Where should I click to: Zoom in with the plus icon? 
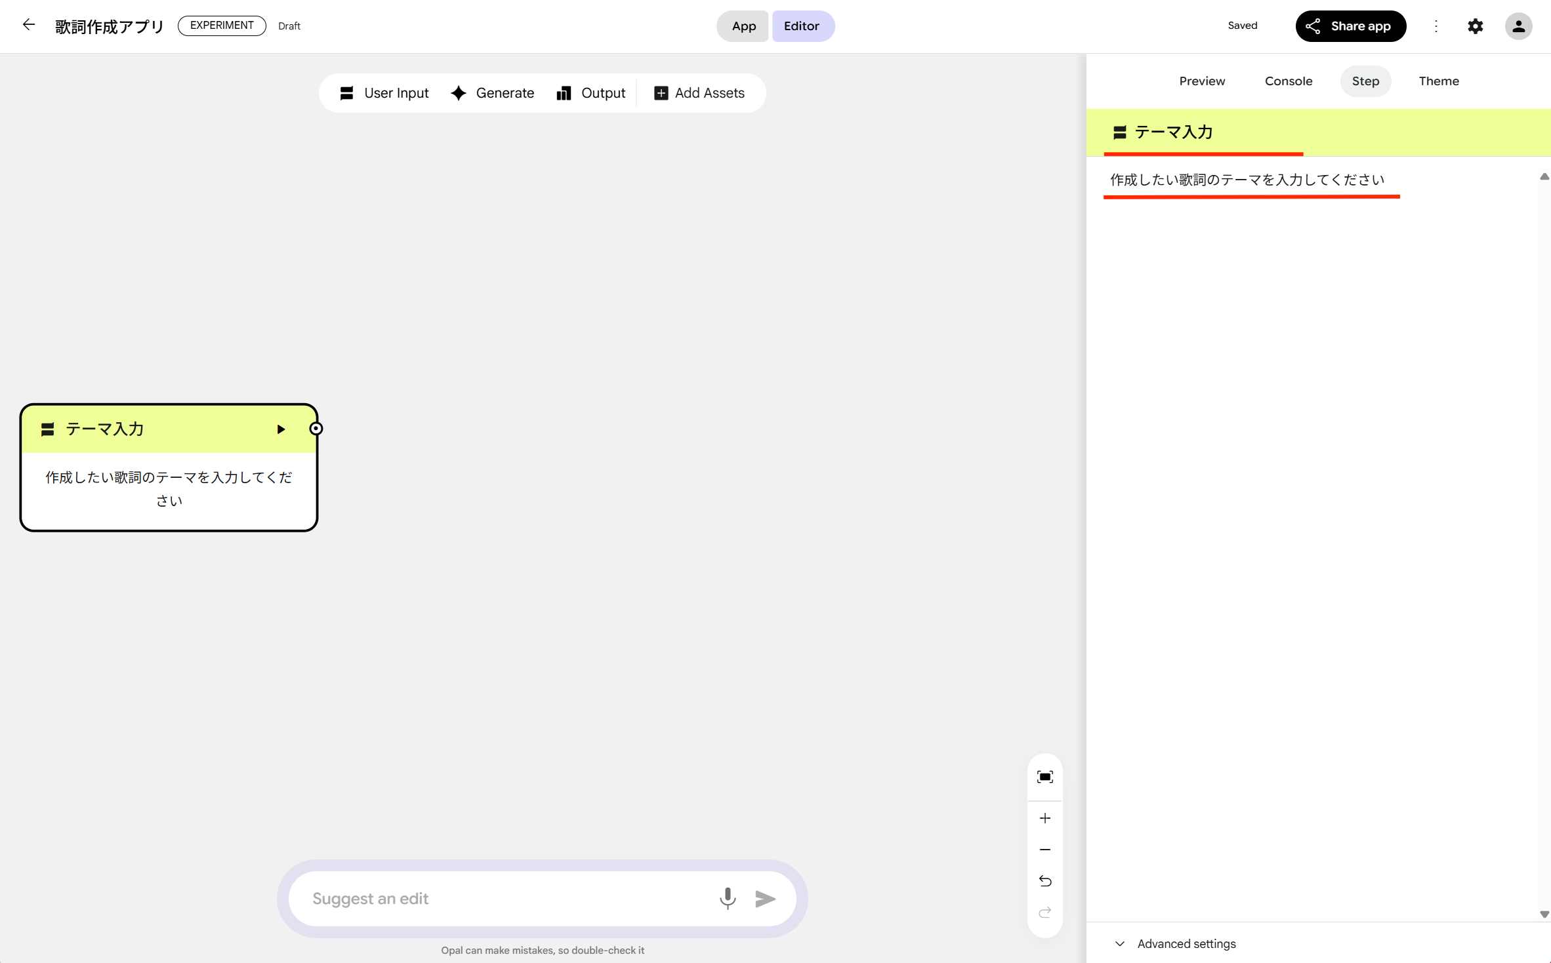pos(1044,818)
